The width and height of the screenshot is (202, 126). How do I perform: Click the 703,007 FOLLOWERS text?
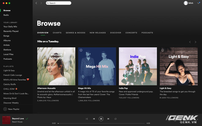tap(129, 98)
